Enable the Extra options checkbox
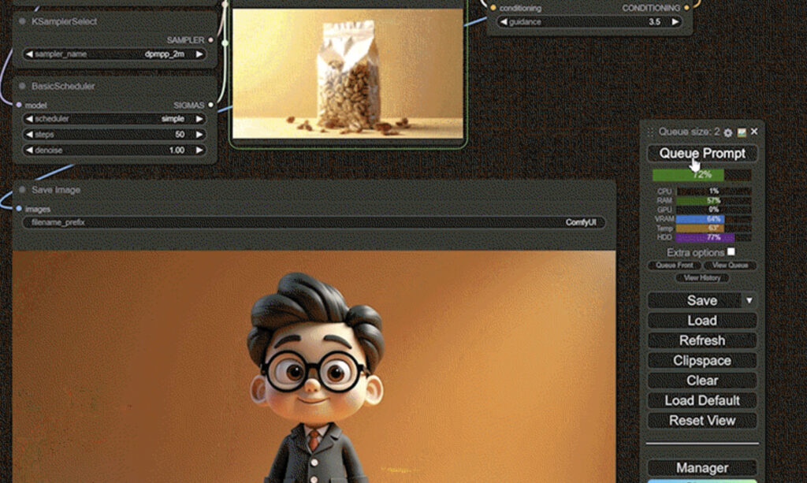Image resolution: width=807 pixels, height=483 pixels. (x=731, y=252)
